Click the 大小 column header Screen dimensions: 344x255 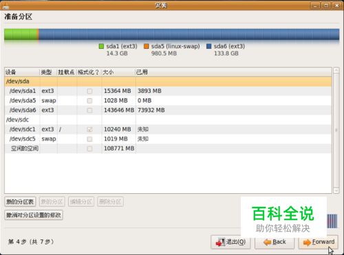coord(118,72)
